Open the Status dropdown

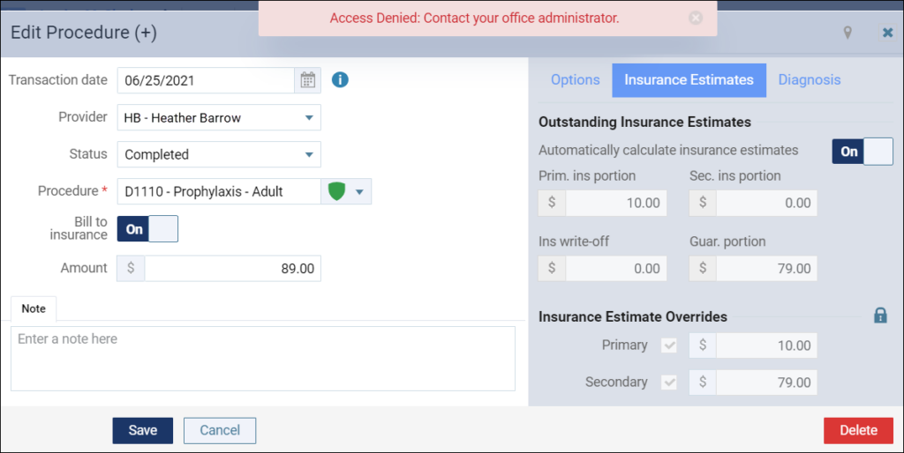(x=219, y=154)
